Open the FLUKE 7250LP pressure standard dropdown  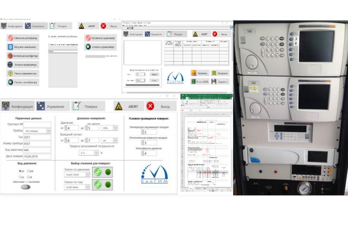click(x=88, y=175)
